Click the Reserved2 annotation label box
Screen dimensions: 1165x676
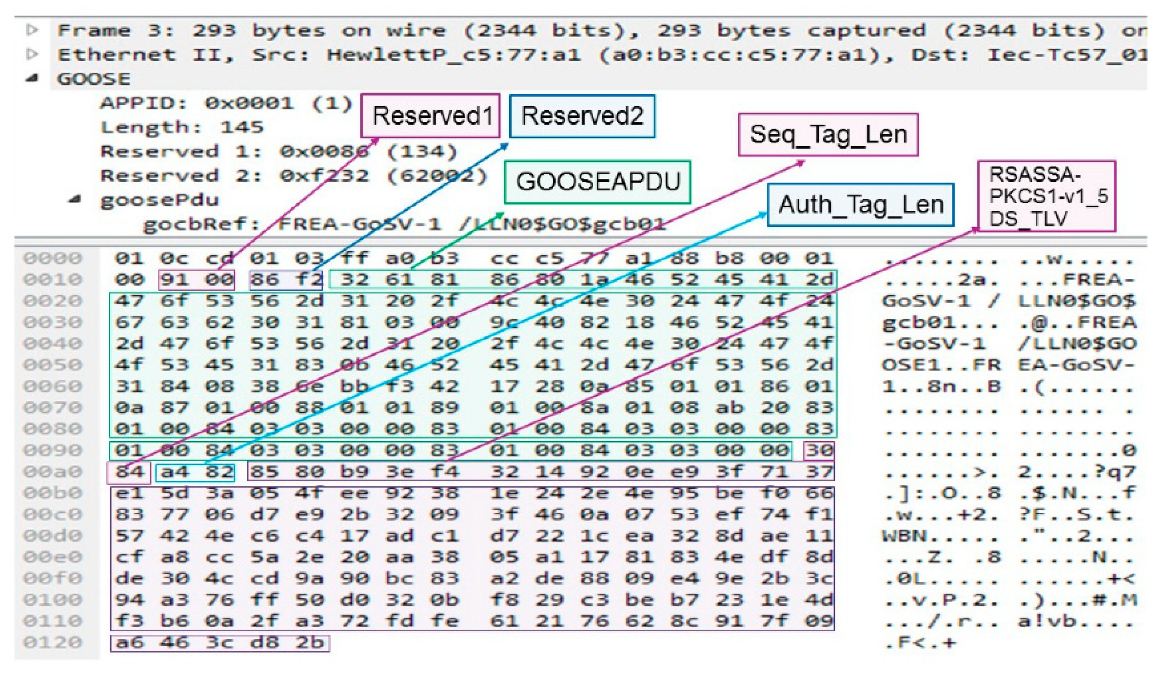pos(582,116)
